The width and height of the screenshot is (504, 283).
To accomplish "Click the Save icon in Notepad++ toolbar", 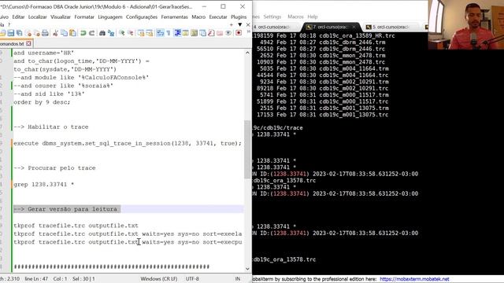I will click(10, 33).
